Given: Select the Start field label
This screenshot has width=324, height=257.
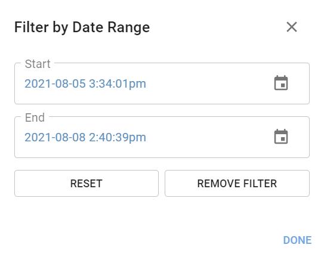Looking at the screenshot, I should point(38,64).
